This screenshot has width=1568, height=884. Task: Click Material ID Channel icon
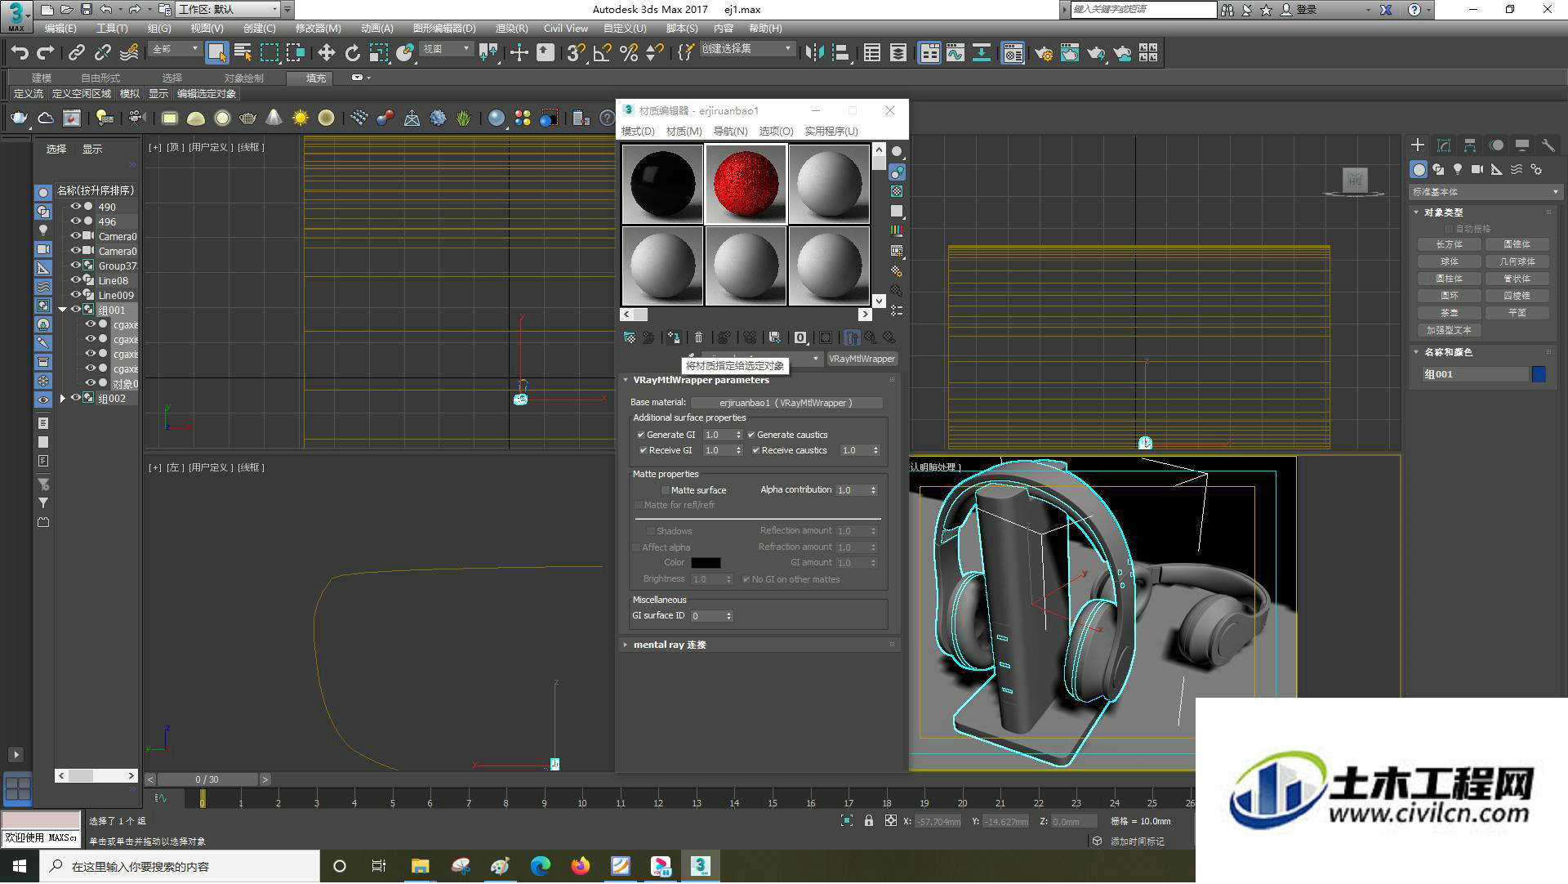click(x=800, y=337)
